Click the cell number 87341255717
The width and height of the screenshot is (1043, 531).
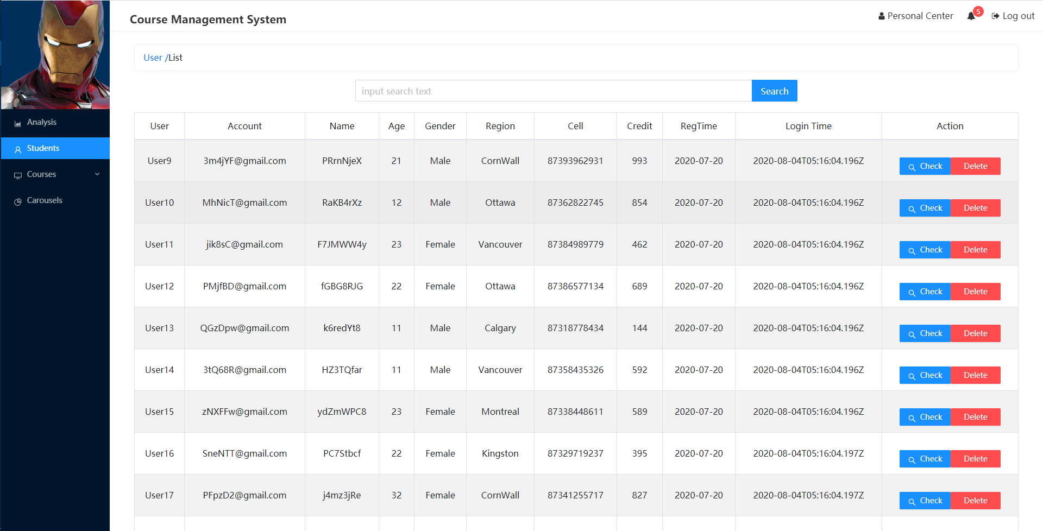click(x=575, y=495)
